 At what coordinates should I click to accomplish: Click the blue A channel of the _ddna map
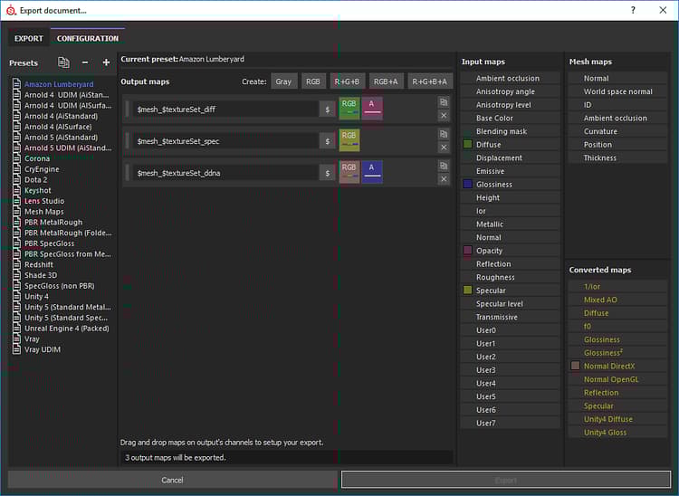pyautogui.click(x=371, y=172)
